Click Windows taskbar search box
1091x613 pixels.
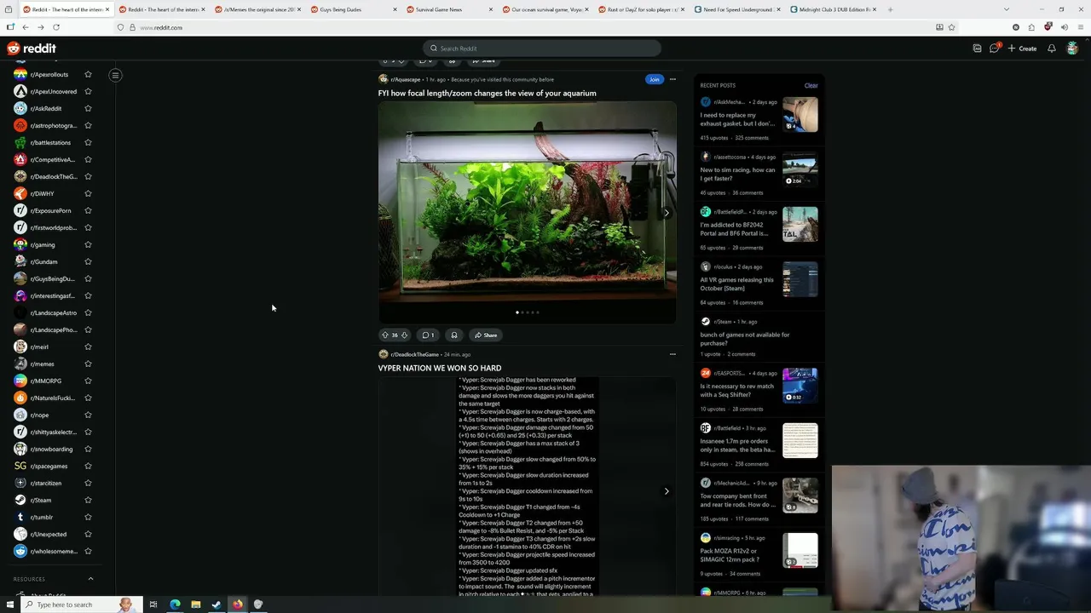(72, 604)
